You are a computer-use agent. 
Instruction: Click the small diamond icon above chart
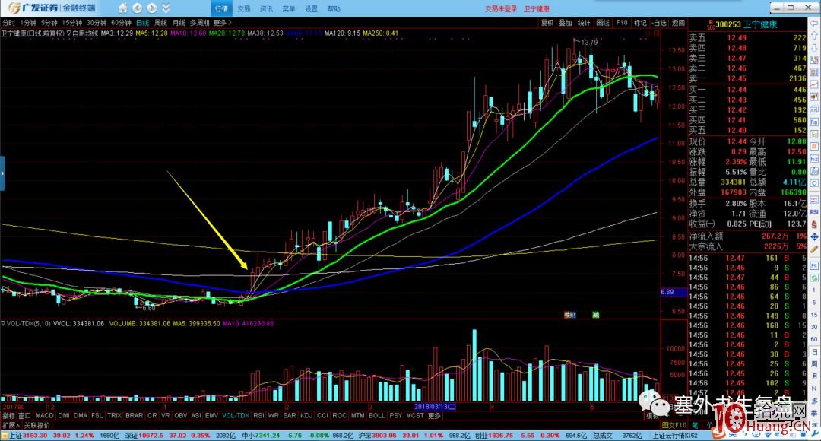648,33
